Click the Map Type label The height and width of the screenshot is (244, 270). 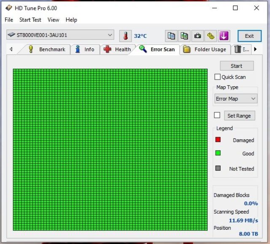coord(227,88)
